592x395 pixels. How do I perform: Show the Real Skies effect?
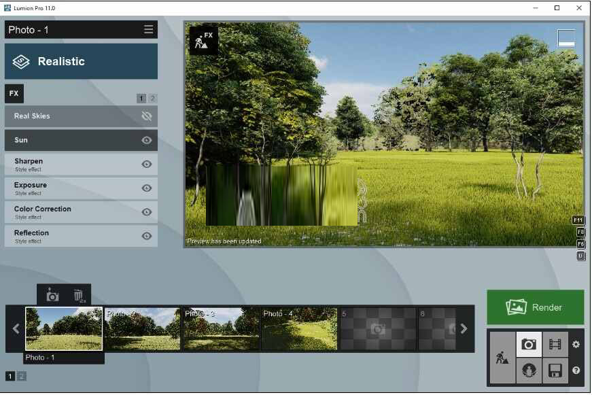click(x=146, y=116)
